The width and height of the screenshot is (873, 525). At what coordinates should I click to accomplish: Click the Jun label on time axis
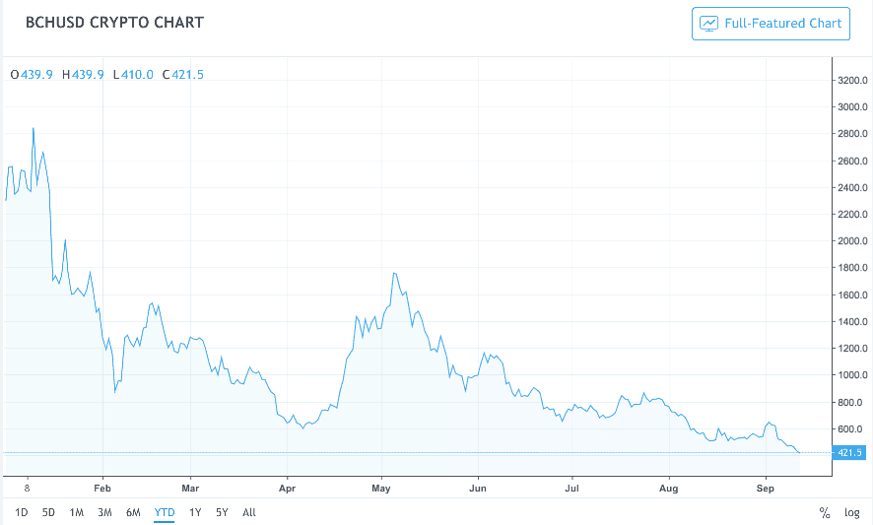478,489
